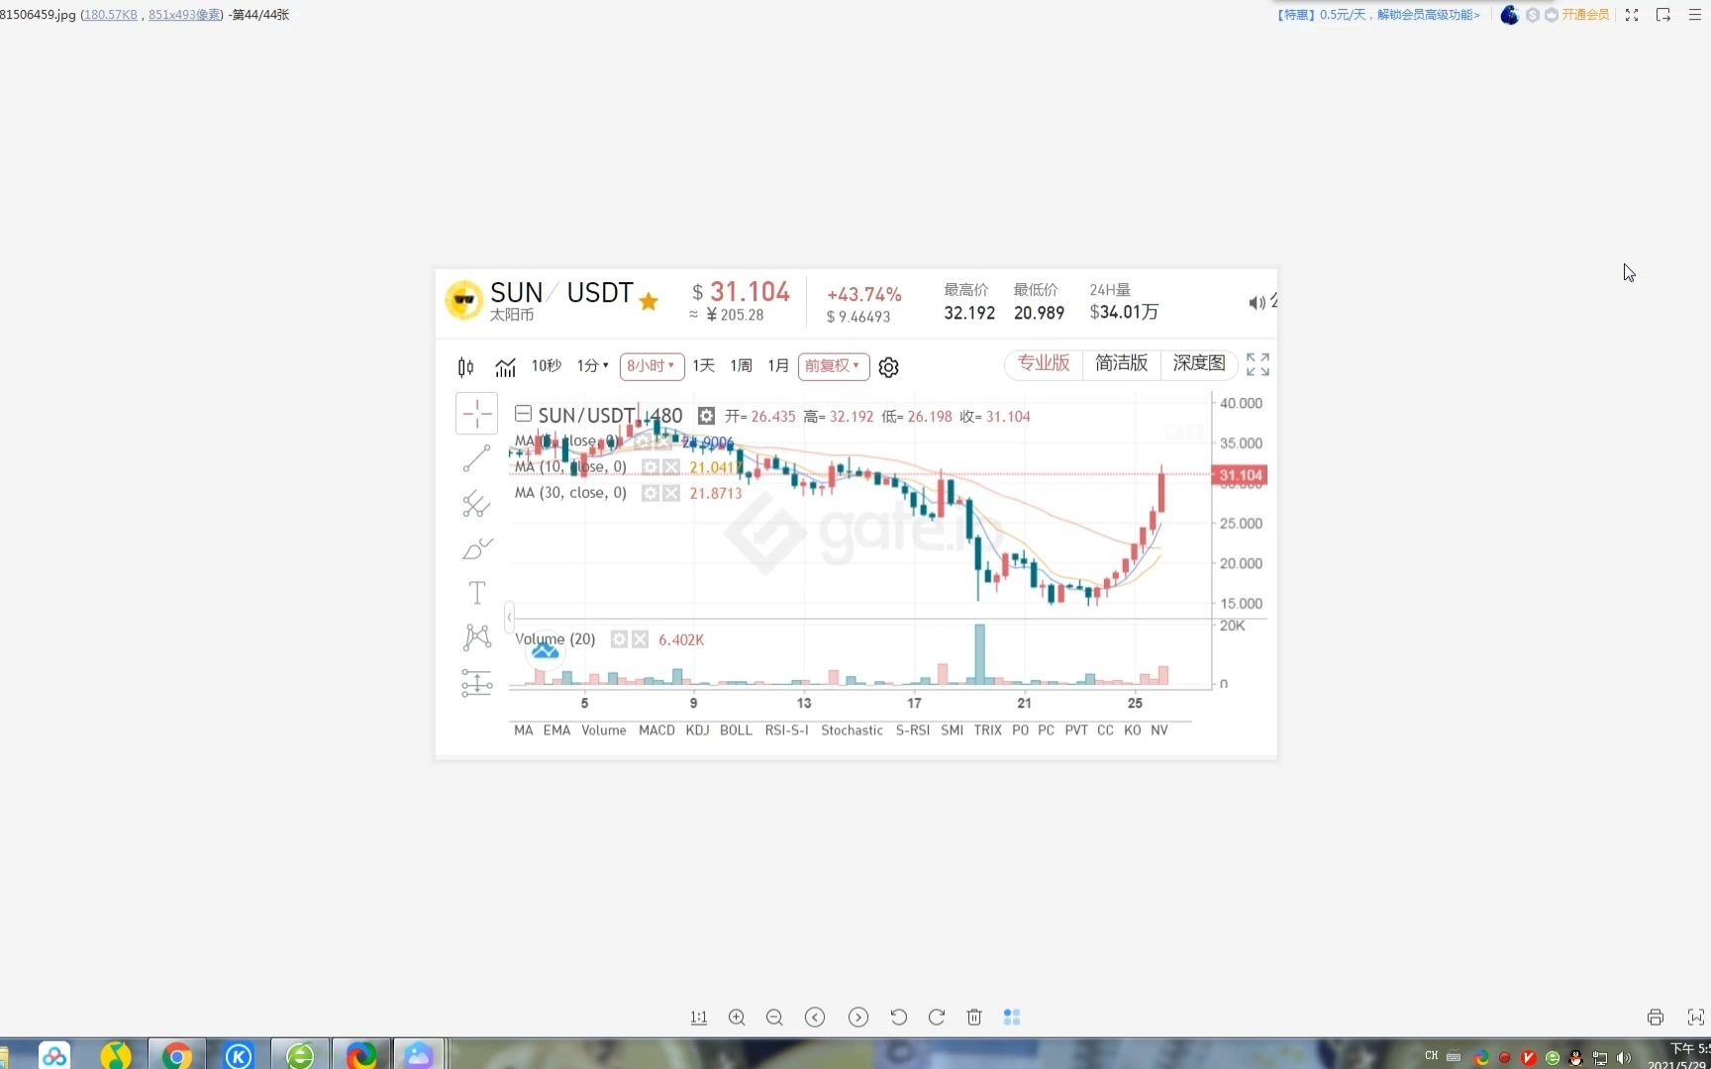Go to previous image
1711x1069 pixels.
[x=815, y=1018]
